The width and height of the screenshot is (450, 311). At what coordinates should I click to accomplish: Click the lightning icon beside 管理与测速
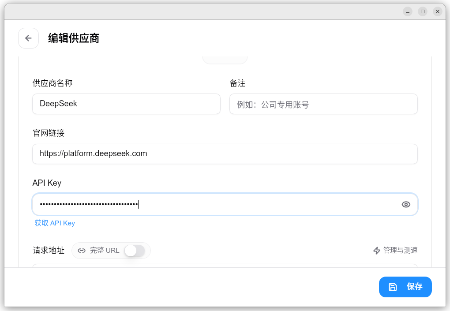point(377,251)
